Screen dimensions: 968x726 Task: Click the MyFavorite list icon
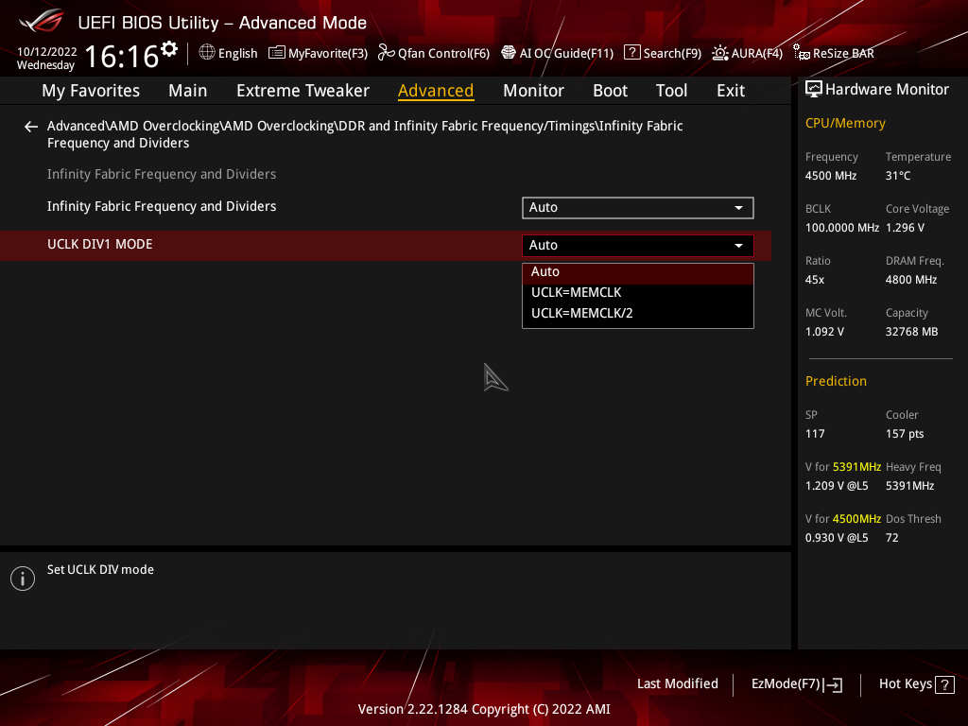(277, 53)
